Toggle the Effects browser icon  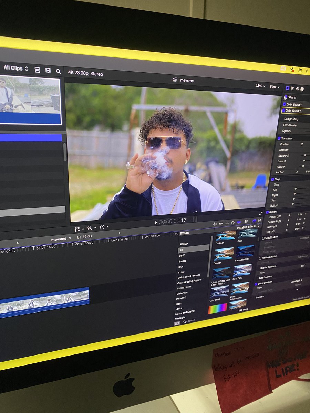255,221
